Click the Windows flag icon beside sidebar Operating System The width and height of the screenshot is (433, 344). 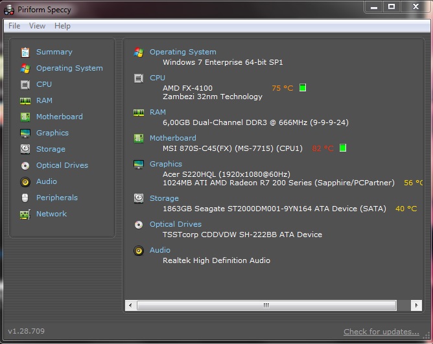click(x=25, y=69)
